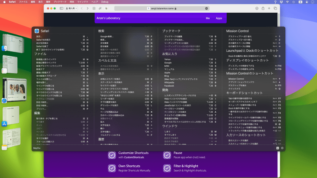The image size is (317, 178).
Task: Click the Facebook favorites row
Action: click(190, 85)
